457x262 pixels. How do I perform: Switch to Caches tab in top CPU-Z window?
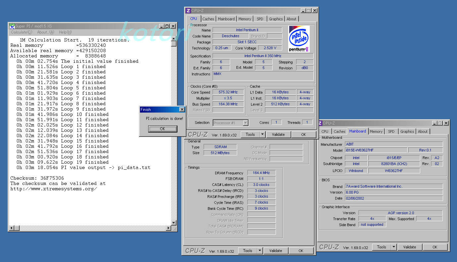coord(208,19)
